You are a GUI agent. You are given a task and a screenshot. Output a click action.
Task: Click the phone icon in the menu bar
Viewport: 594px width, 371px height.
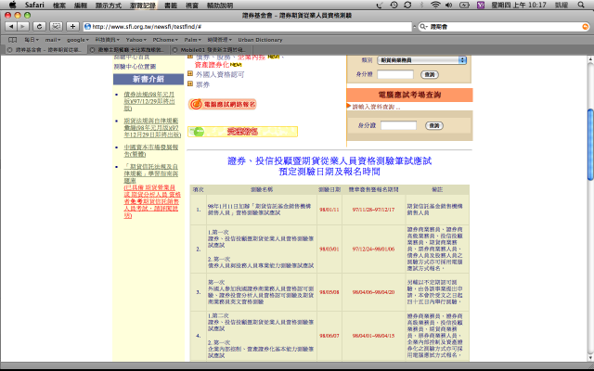[x=380, y=5]
